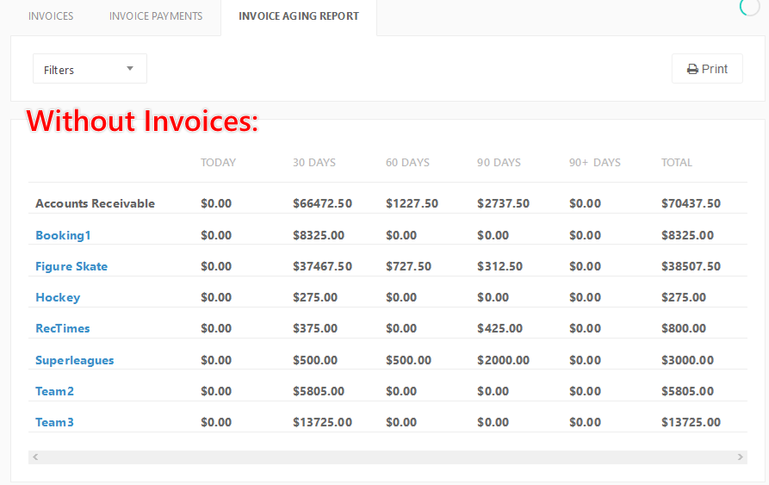This screenshot has height=485, width=769.
Task: Click the TOTAL column header
Action: tap(677, 162)
